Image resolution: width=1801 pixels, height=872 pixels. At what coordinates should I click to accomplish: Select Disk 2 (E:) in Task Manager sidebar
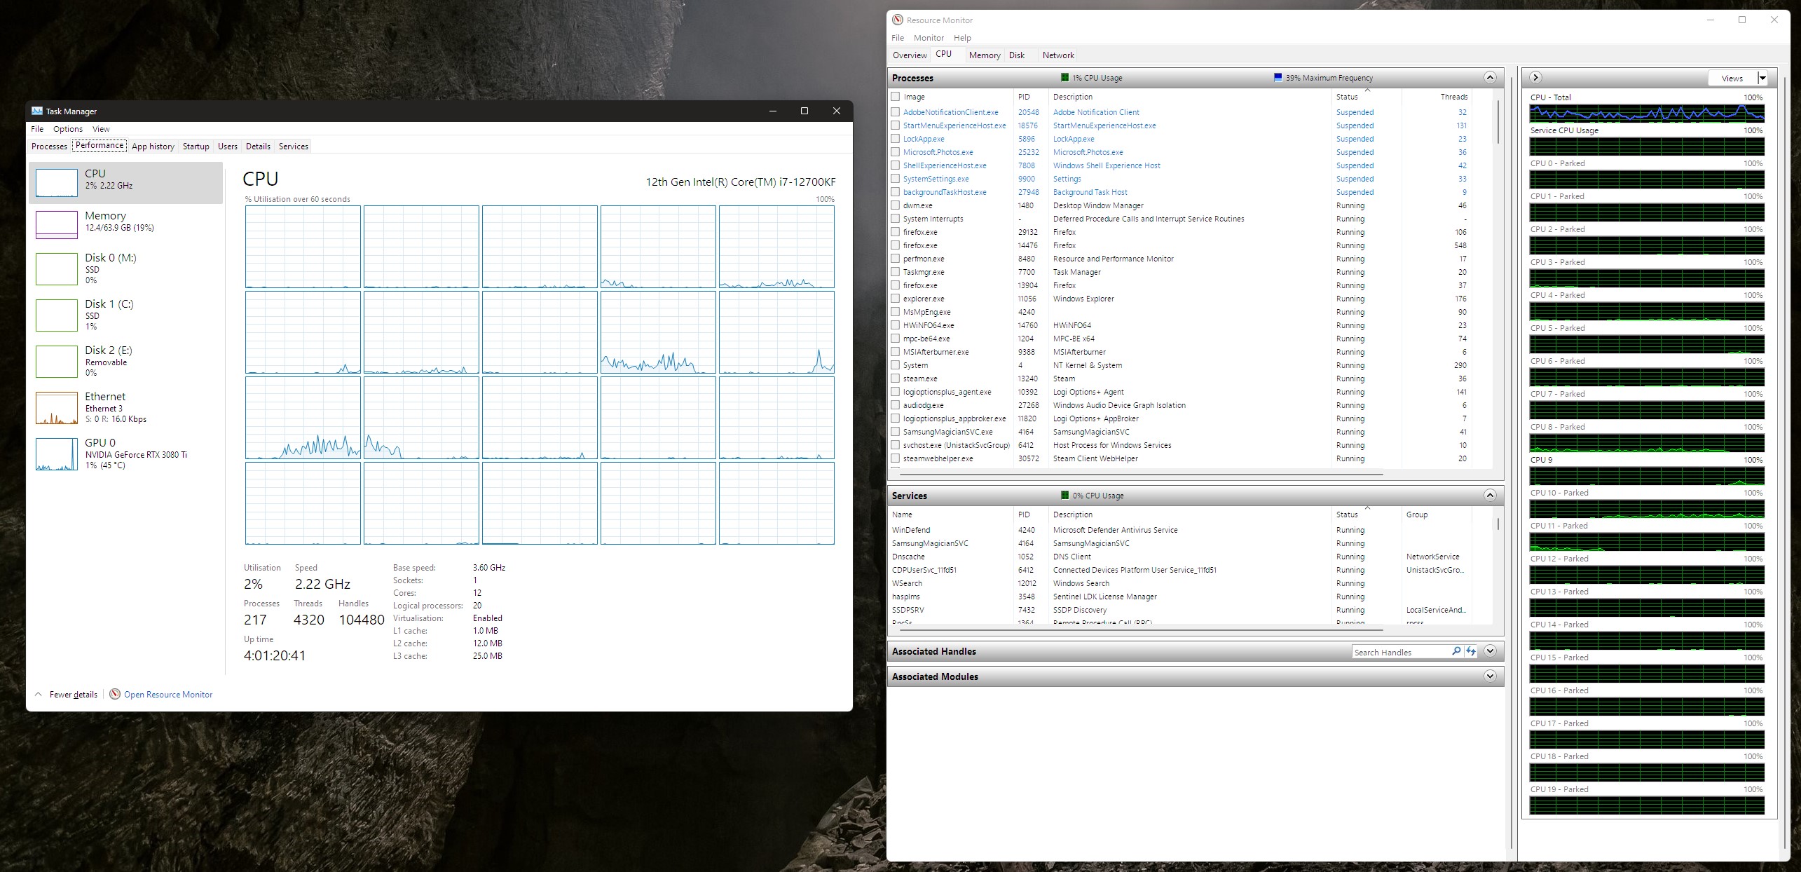pyautogui.click(x=126, y=361)
